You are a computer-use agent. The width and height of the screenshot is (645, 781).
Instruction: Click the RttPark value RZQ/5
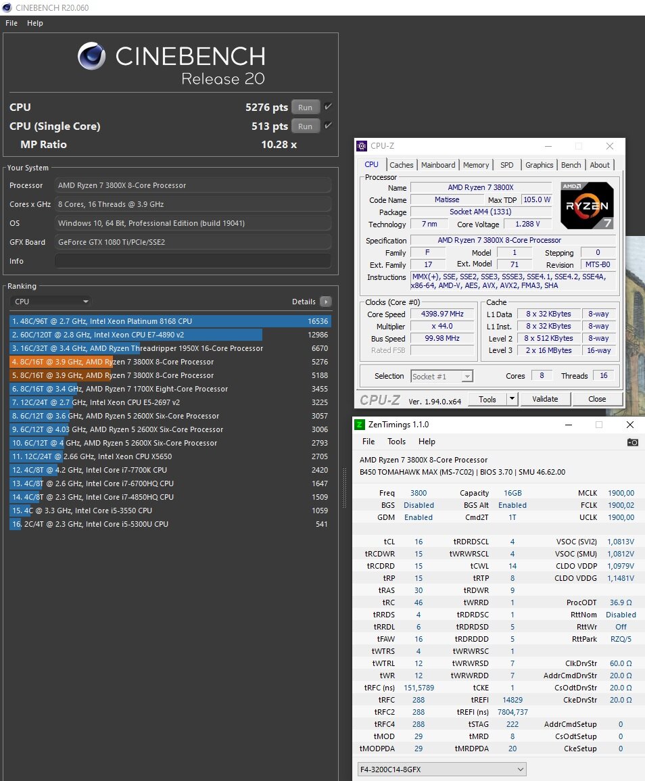click(621, 639)
